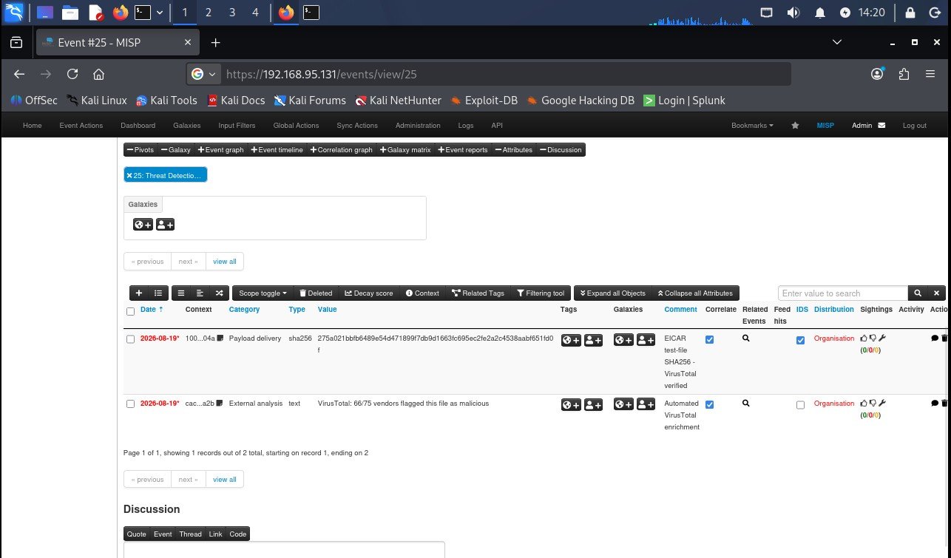Add global tag to sha256 attribute
The image size is (951, 558).
571,340
